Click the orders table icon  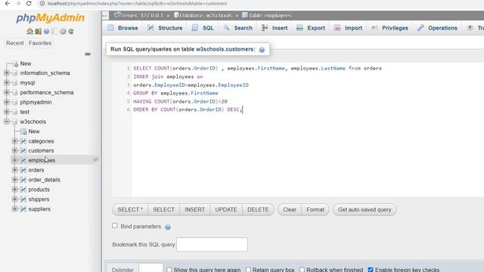(x=23, y=170)
